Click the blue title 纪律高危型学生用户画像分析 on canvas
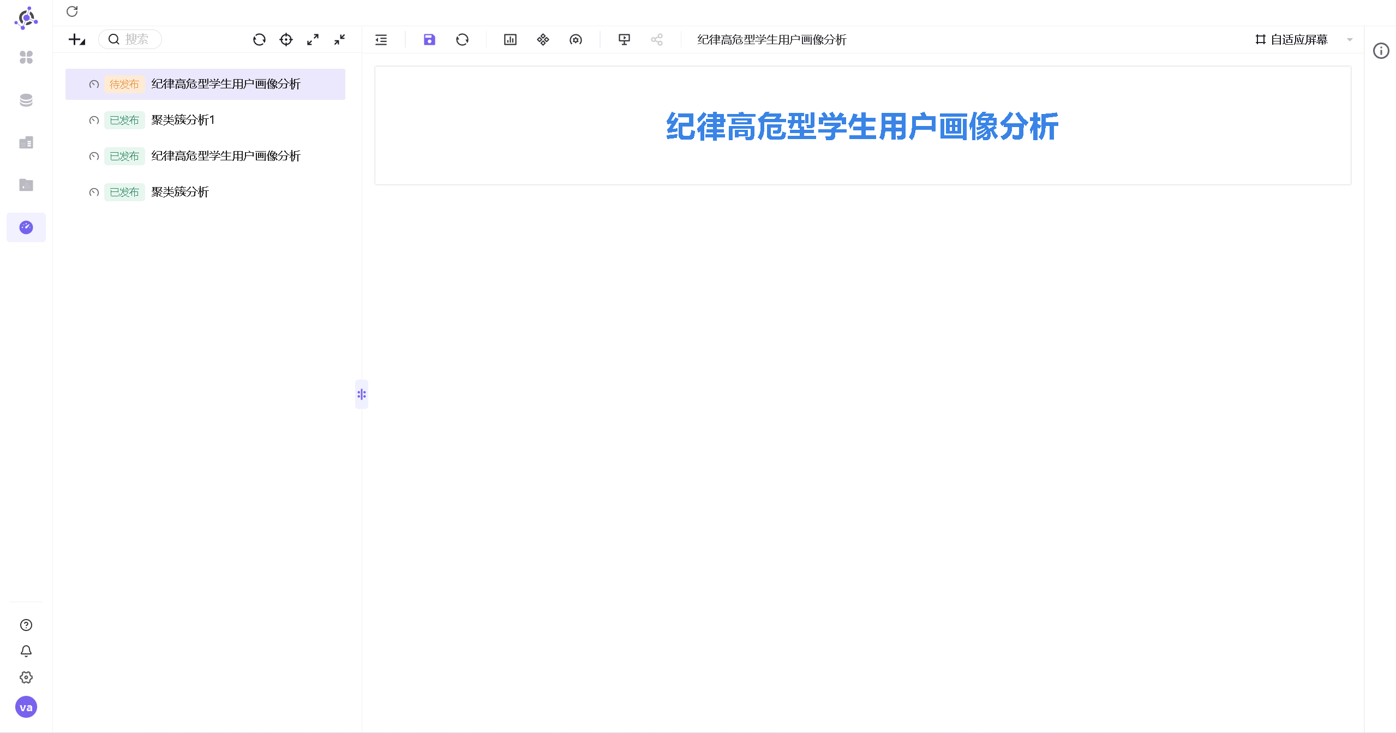Screen dimensions: 1396x733 point(862,127)
